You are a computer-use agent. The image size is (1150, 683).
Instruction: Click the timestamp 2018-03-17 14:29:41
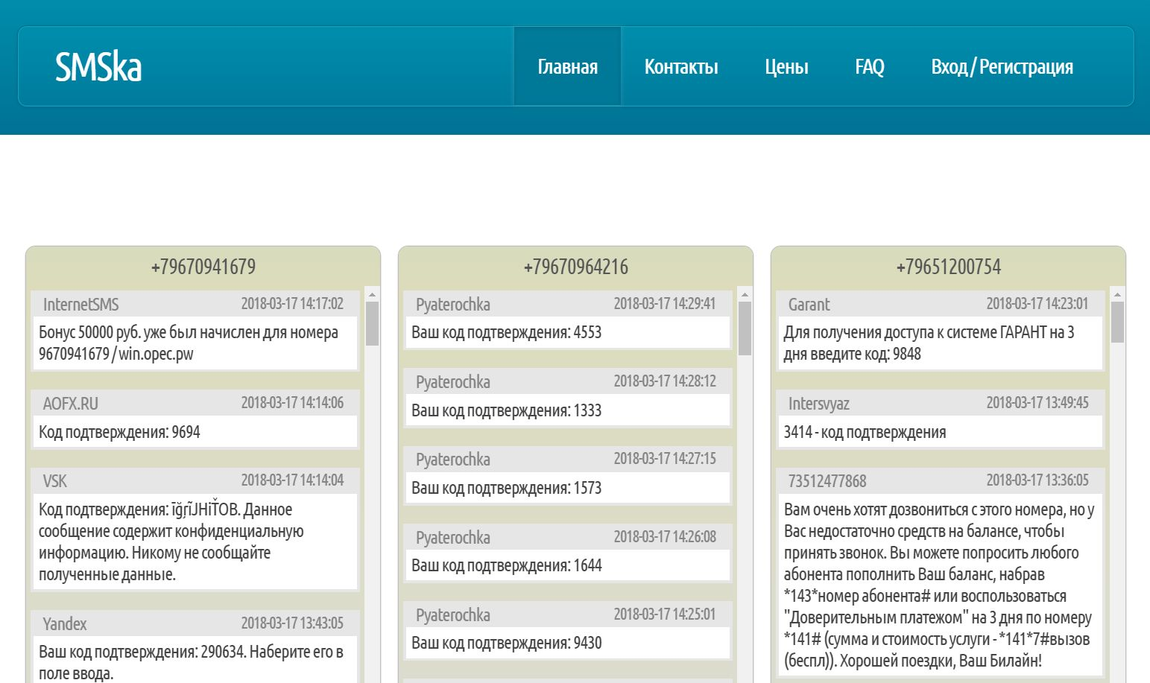pyautogui.click(x=665, y=304)
